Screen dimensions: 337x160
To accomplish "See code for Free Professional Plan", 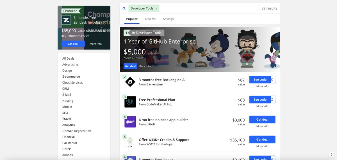I will (x=260, y=100).
